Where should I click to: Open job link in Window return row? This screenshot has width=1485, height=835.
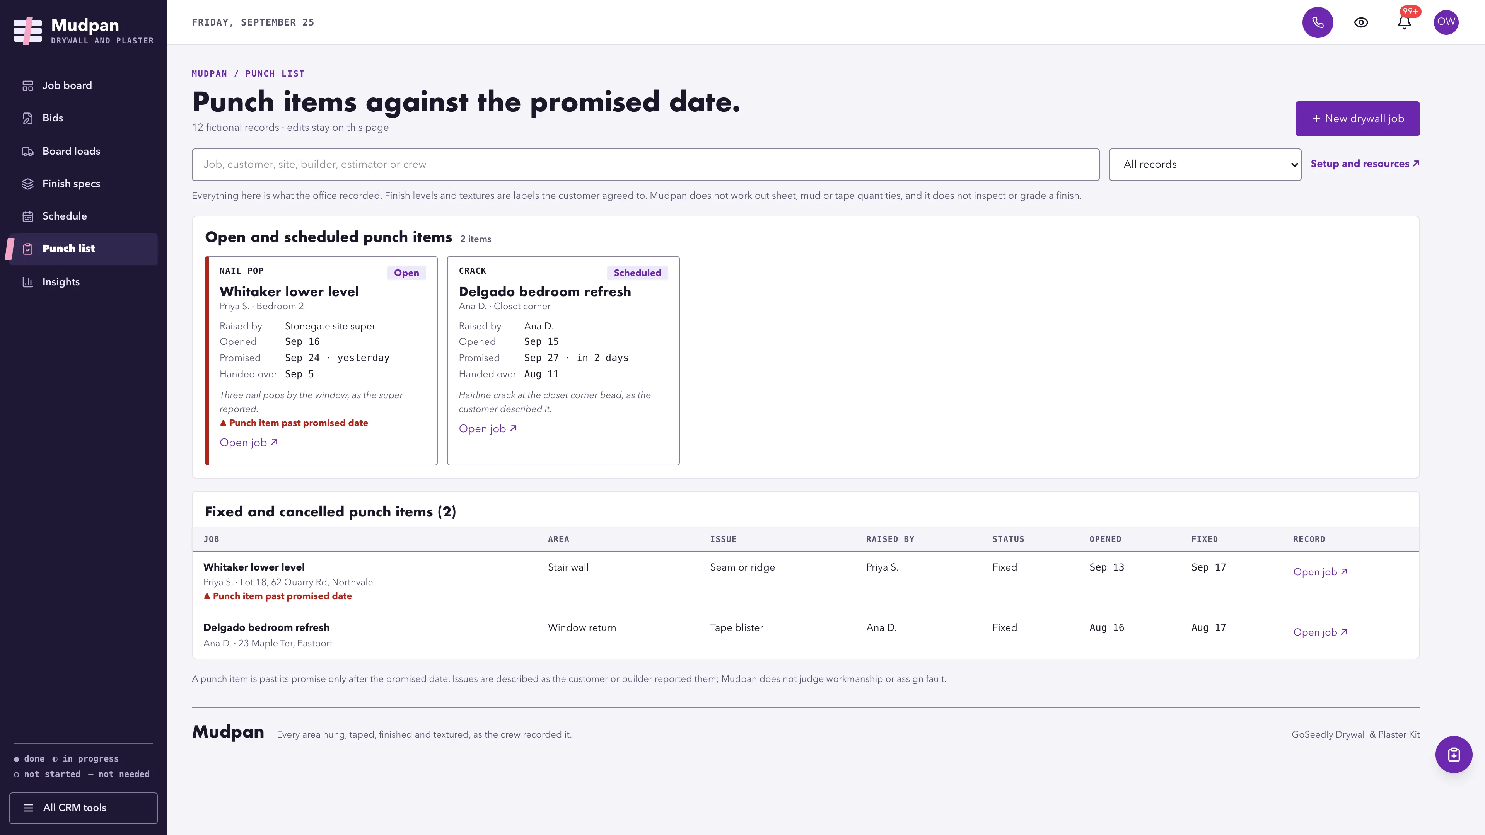pos(1320,632)
